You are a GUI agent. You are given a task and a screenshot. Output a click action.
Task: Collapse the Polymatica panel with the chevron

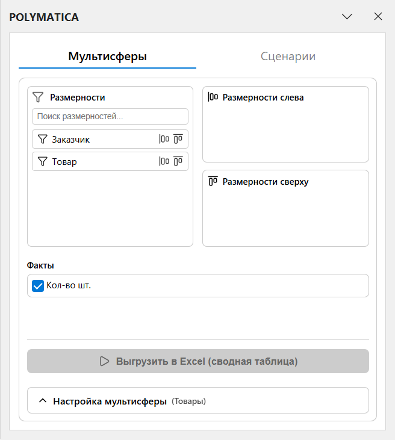[x=347, y=17]
